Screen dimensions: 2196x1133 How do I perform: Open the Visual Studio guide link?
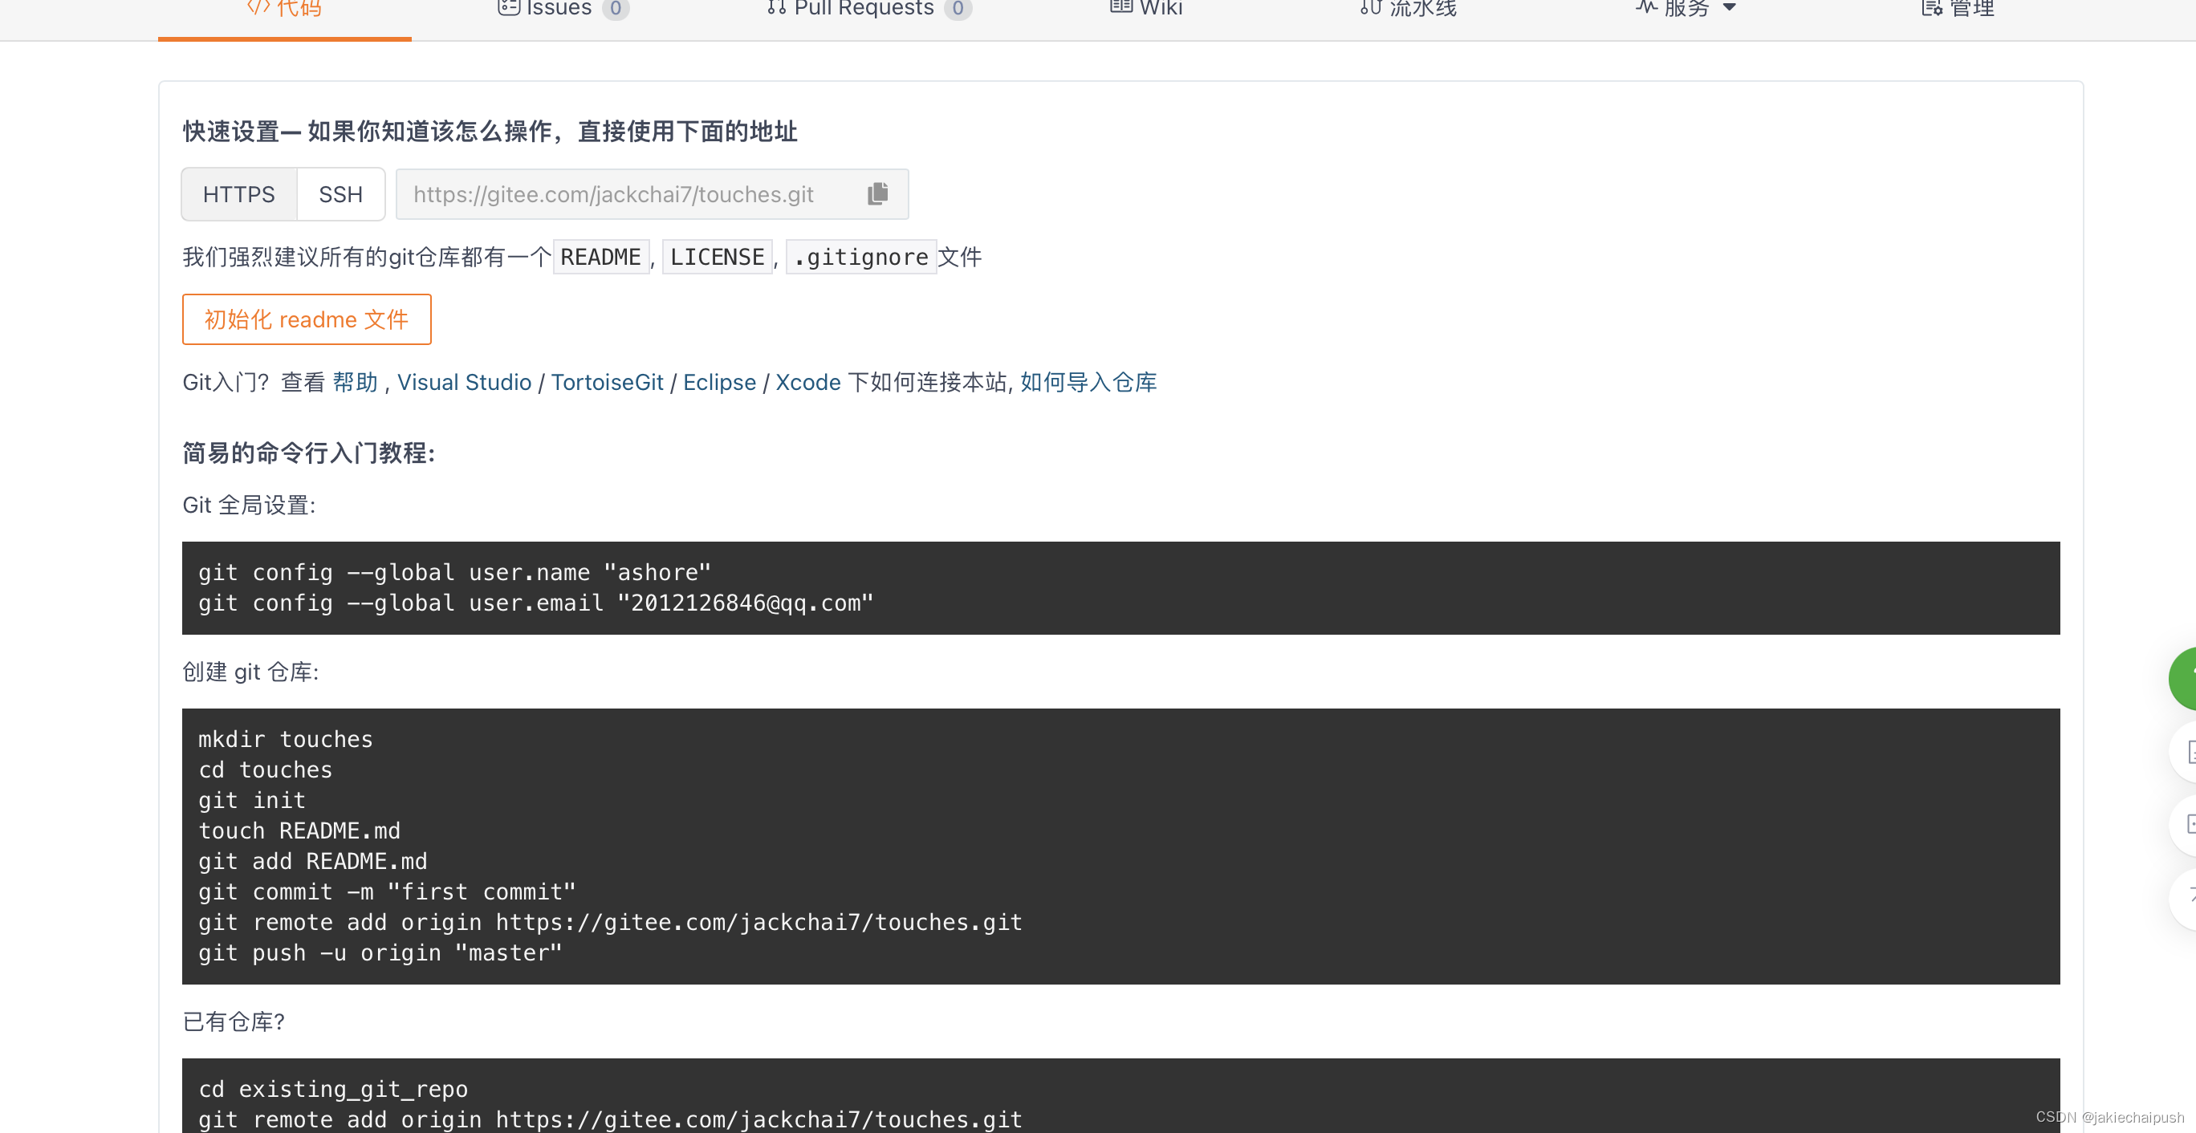click(465, 382)
